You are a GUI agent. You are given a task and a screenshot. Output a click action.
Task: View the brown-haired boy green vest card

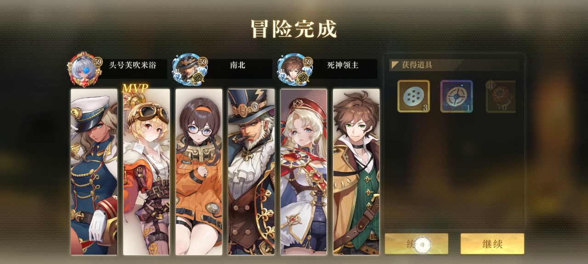(x=356, y=172)
